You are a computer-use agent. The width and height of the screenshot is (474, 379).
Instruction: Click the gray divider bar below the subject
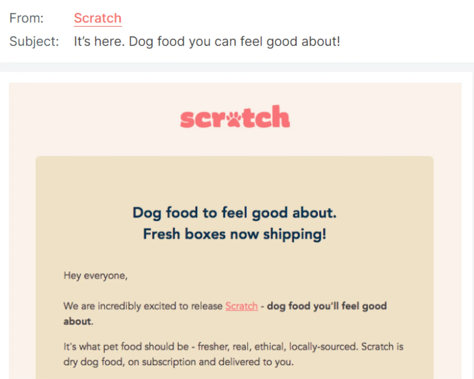tap(237, 67)
